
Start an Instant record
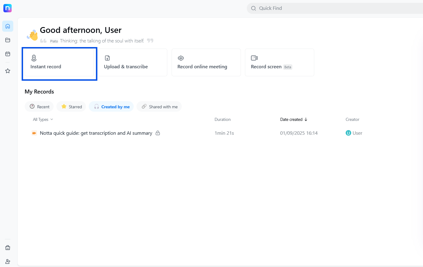pos(59,62)
